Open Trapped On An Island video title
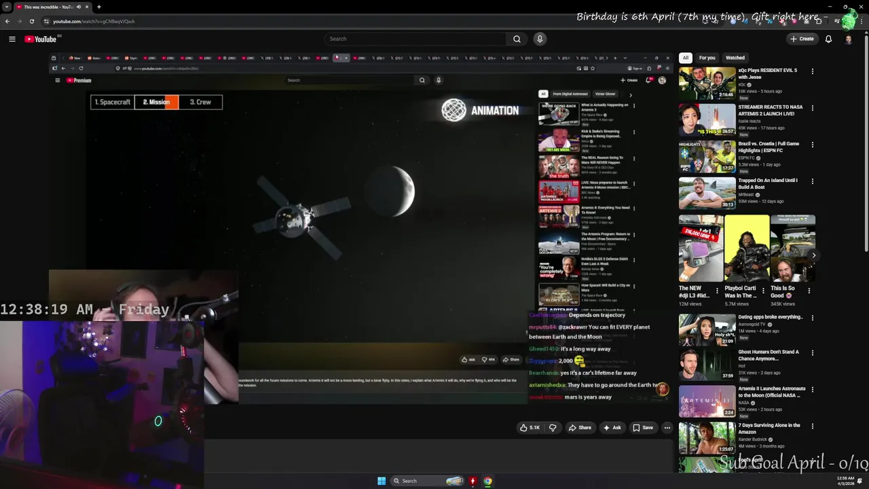Viewport: 869px width, 489px height. click(x=768, y=183)
